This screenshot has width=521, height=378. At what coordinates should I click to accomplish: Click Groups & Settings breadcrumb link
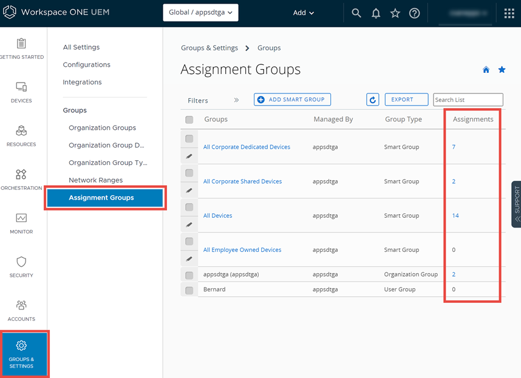click(209, 48)
